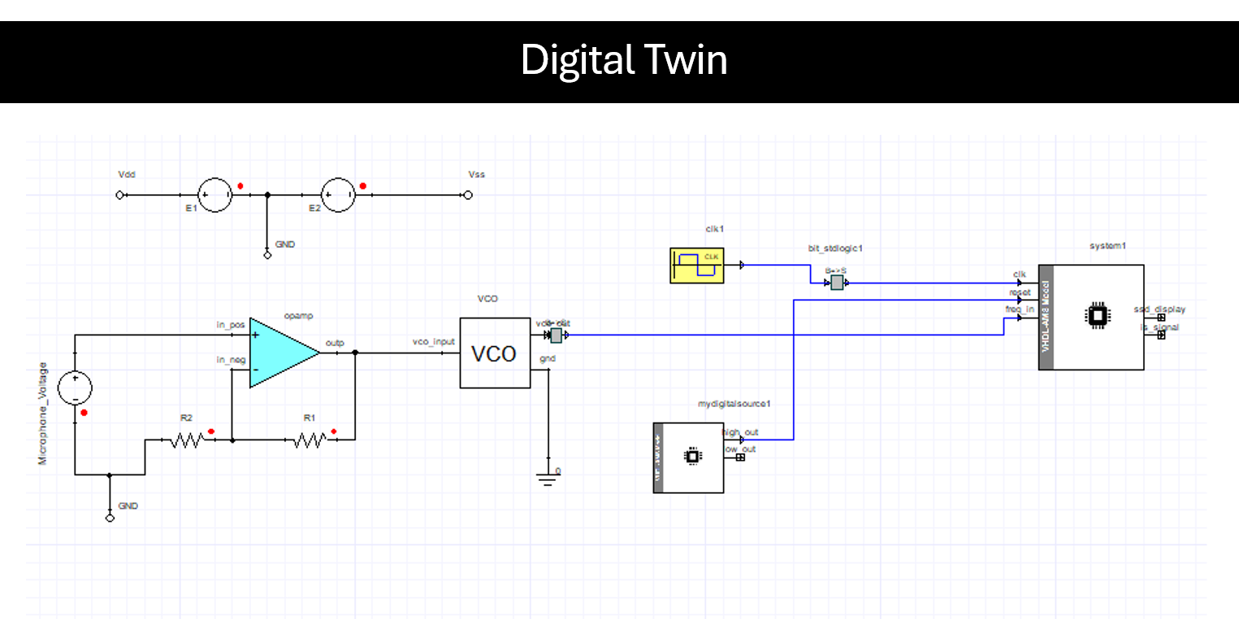This screenshot has width=1239, height=619.
Task: Click the 'reset' pin label on system1
Action: point(1020,292)
